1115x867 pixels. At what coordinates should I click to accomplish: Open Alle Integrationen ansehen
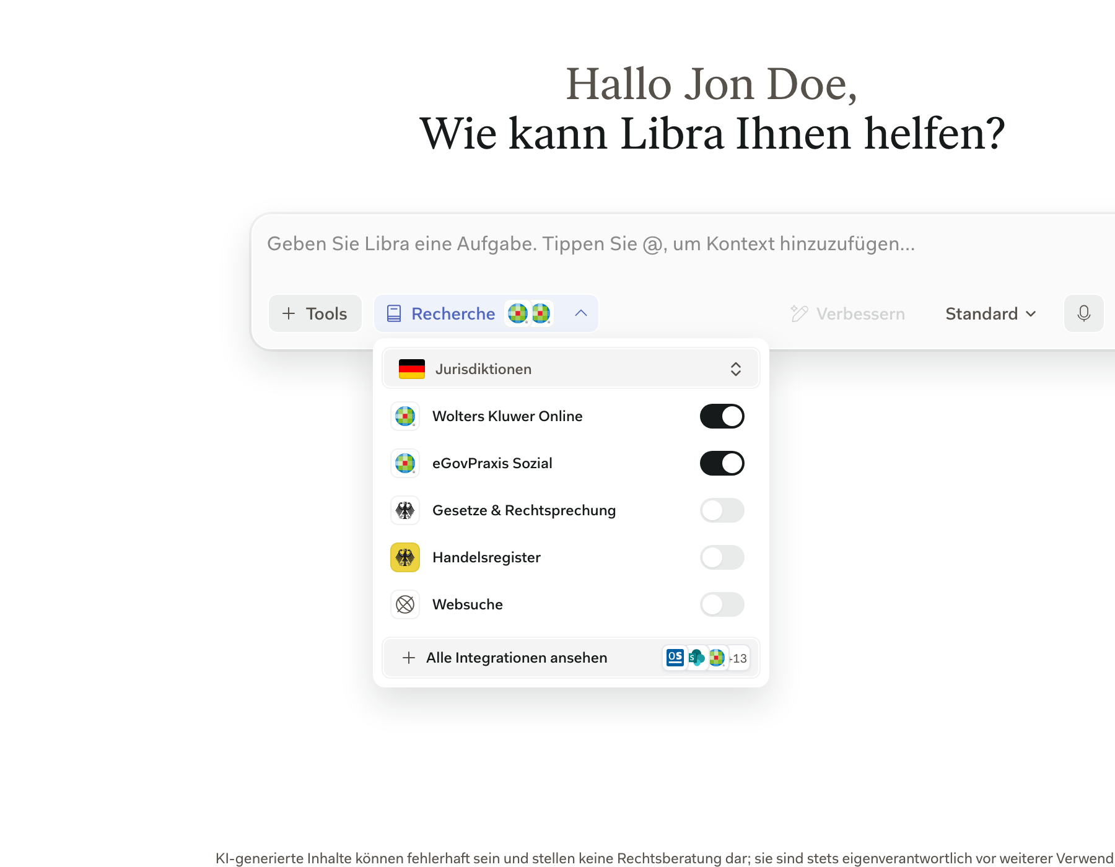click(571, 658)
